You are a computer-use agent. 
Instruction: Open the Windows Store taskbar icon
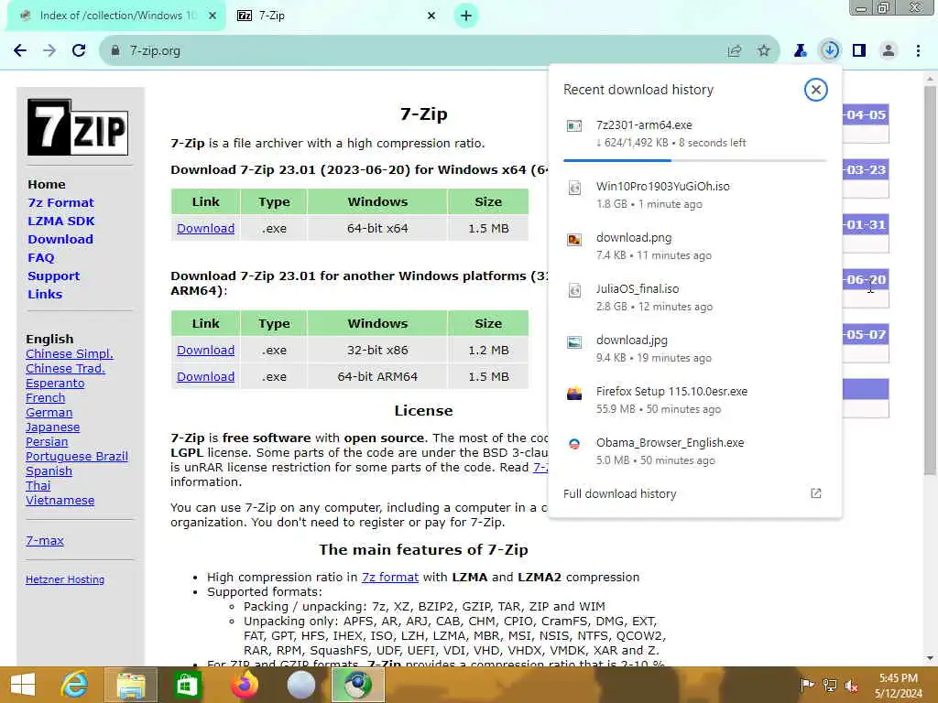tap(187, 685)
